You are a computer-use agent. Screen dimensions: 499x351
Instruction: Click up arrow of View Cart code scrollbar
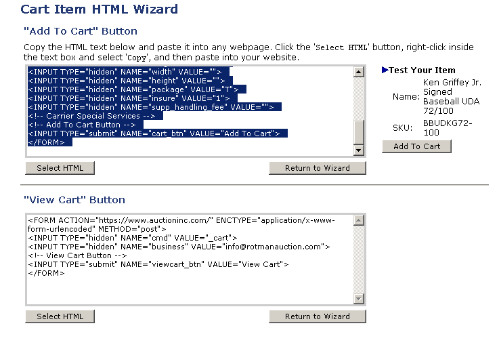(x=359, y=220)
